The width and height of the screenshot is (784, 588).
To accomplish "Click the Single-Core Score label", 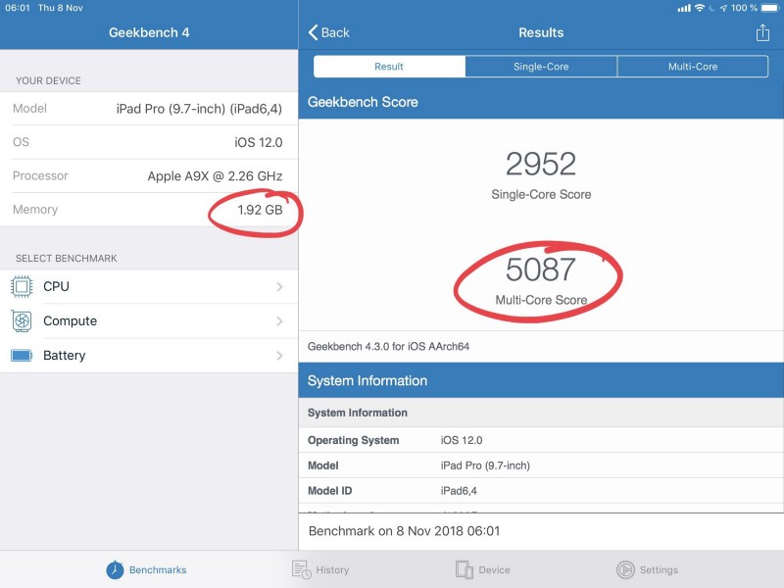I will click(541, 194).
